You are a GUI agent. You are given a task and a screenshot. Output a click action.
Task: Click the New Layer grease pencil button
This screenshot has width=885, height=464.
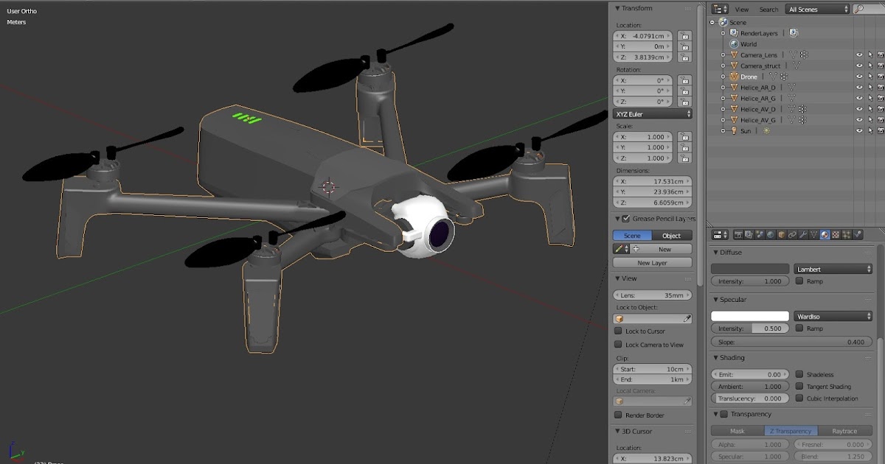pyautogui.click(x=652, y=262)
